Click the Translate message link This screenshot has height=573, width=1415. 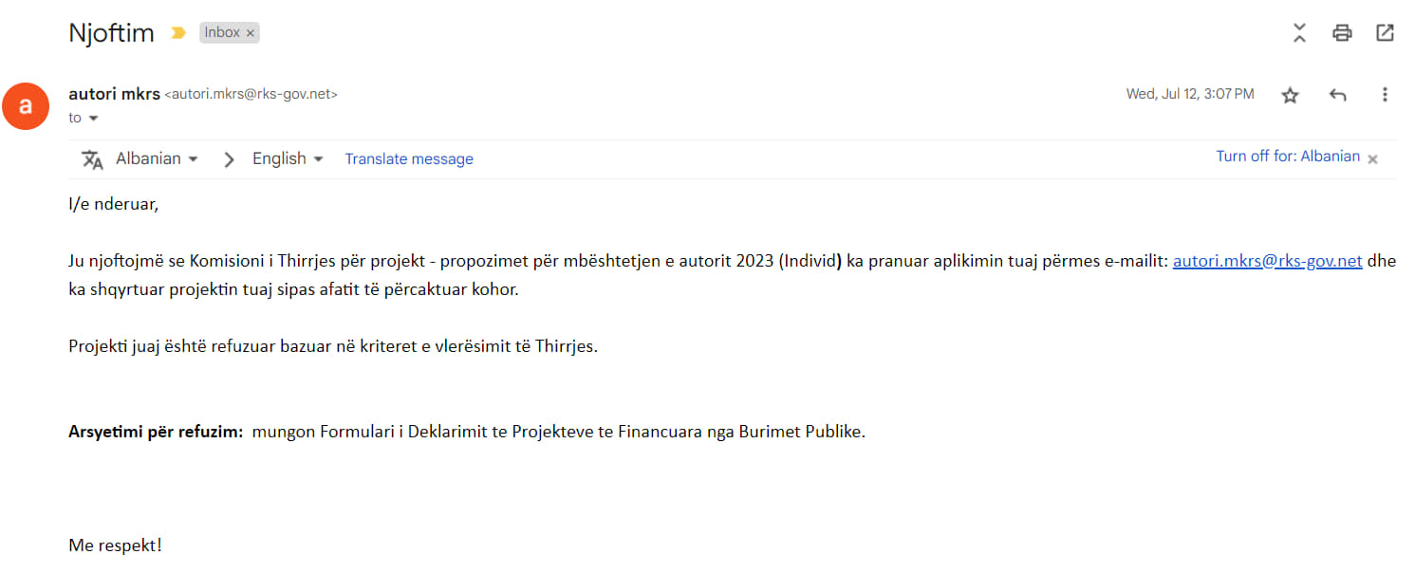click(x=409, y=159)
